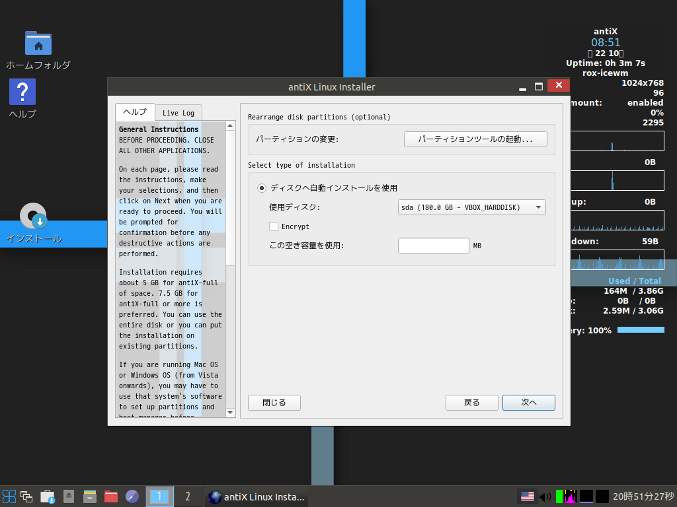Viewport: 677px width, 507px height.
Task: Switch to the ヘルプ tab
Action: click(135, 112)
